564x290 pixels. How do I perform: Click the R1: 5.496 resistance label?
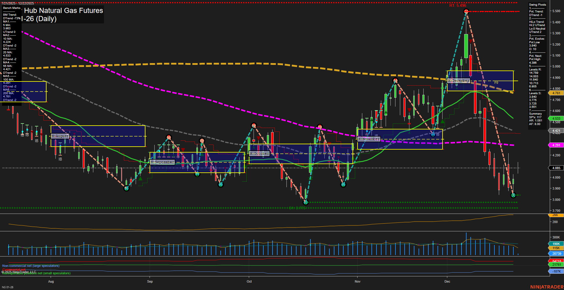click(x=458, y=5)
